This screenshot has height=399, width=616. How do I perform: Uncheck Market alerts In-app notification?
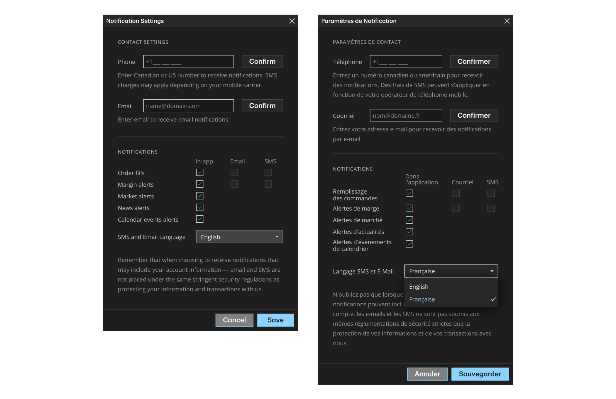[x=199, y=196]
